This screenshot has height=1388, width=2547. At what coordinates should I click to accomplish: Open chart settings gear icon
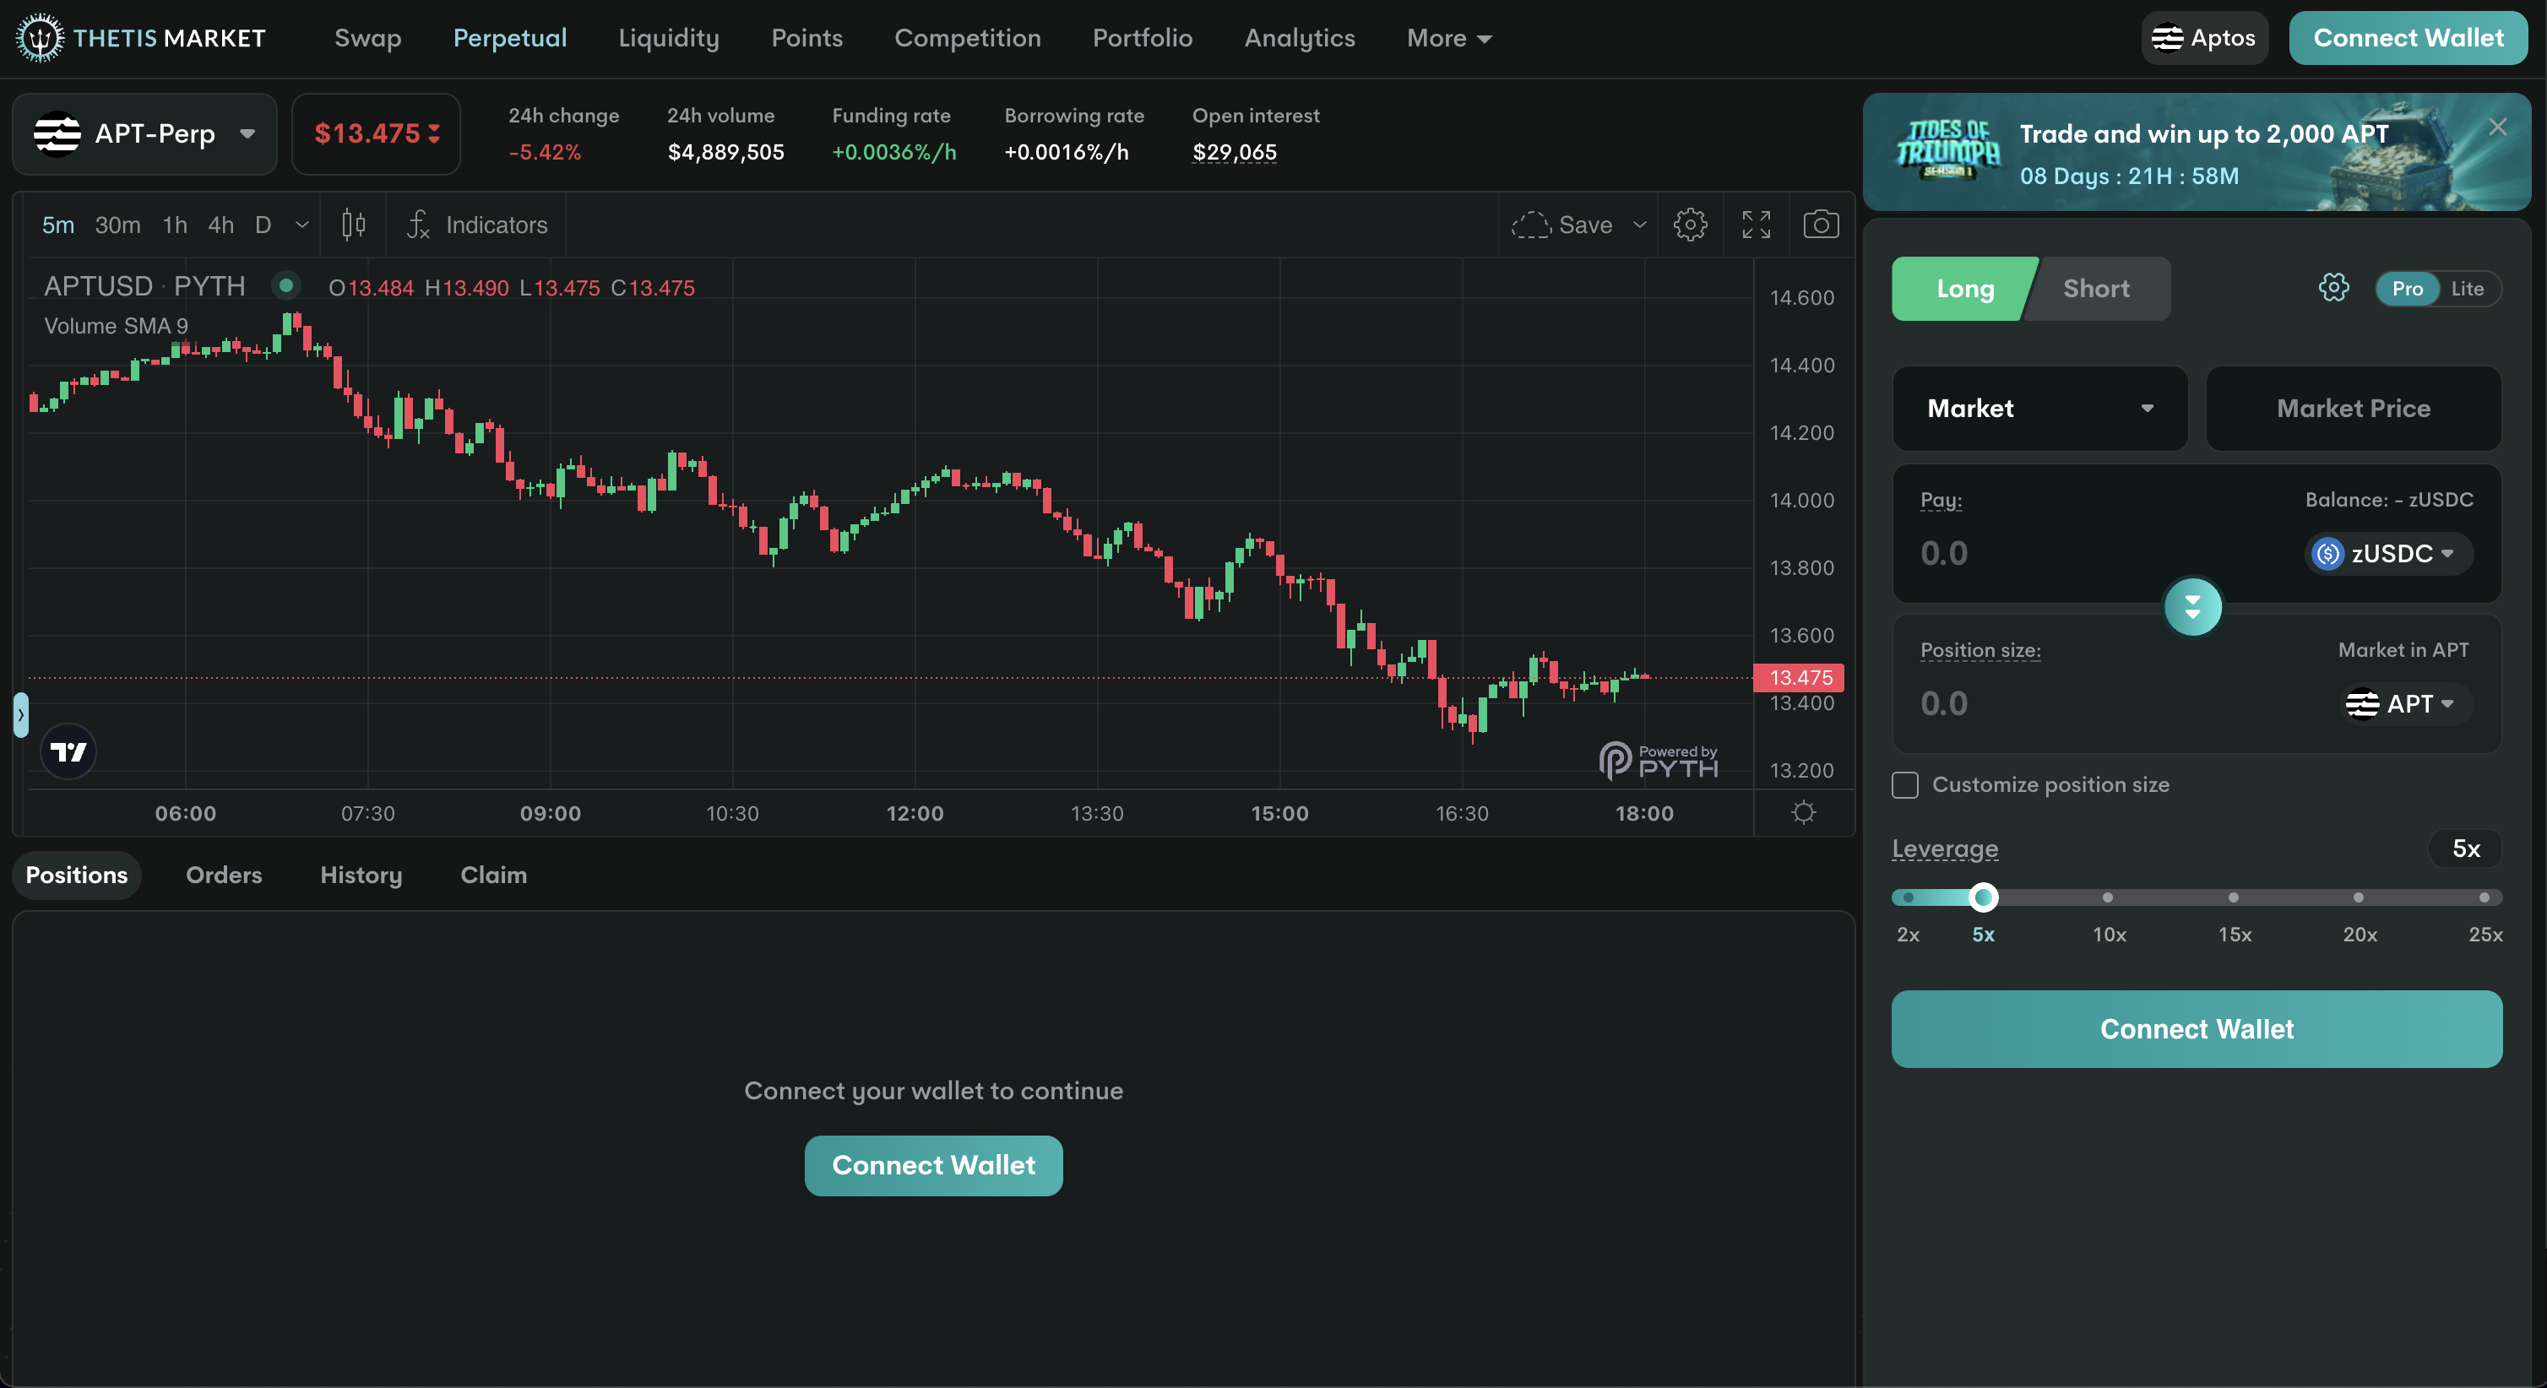(1690, 225)
